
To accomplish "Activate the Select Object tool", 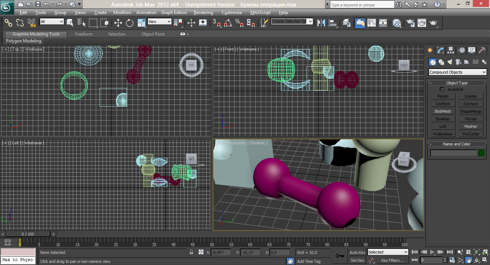I will (x=70, y=23).
